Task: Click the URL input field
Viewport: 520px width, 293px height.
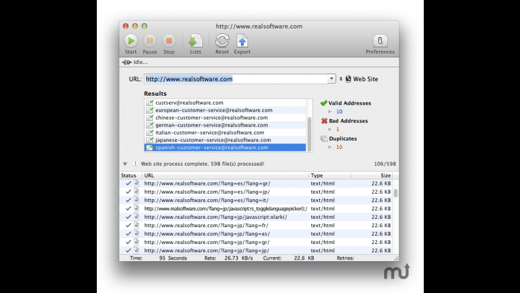Action: pos(236,79)
